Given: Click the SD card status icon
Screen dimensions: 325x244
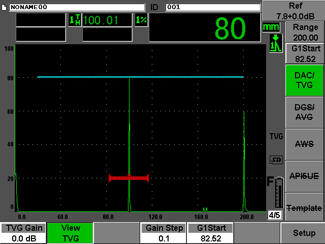Looking at the screenshot, I should pyautogui.click(x=276, y=160).
